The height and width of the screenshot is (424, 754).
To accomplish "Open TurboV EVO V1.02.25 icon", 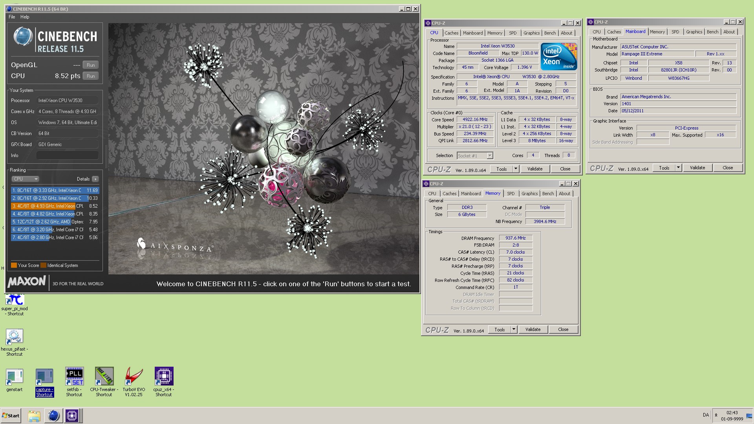I will click(134, 377).
